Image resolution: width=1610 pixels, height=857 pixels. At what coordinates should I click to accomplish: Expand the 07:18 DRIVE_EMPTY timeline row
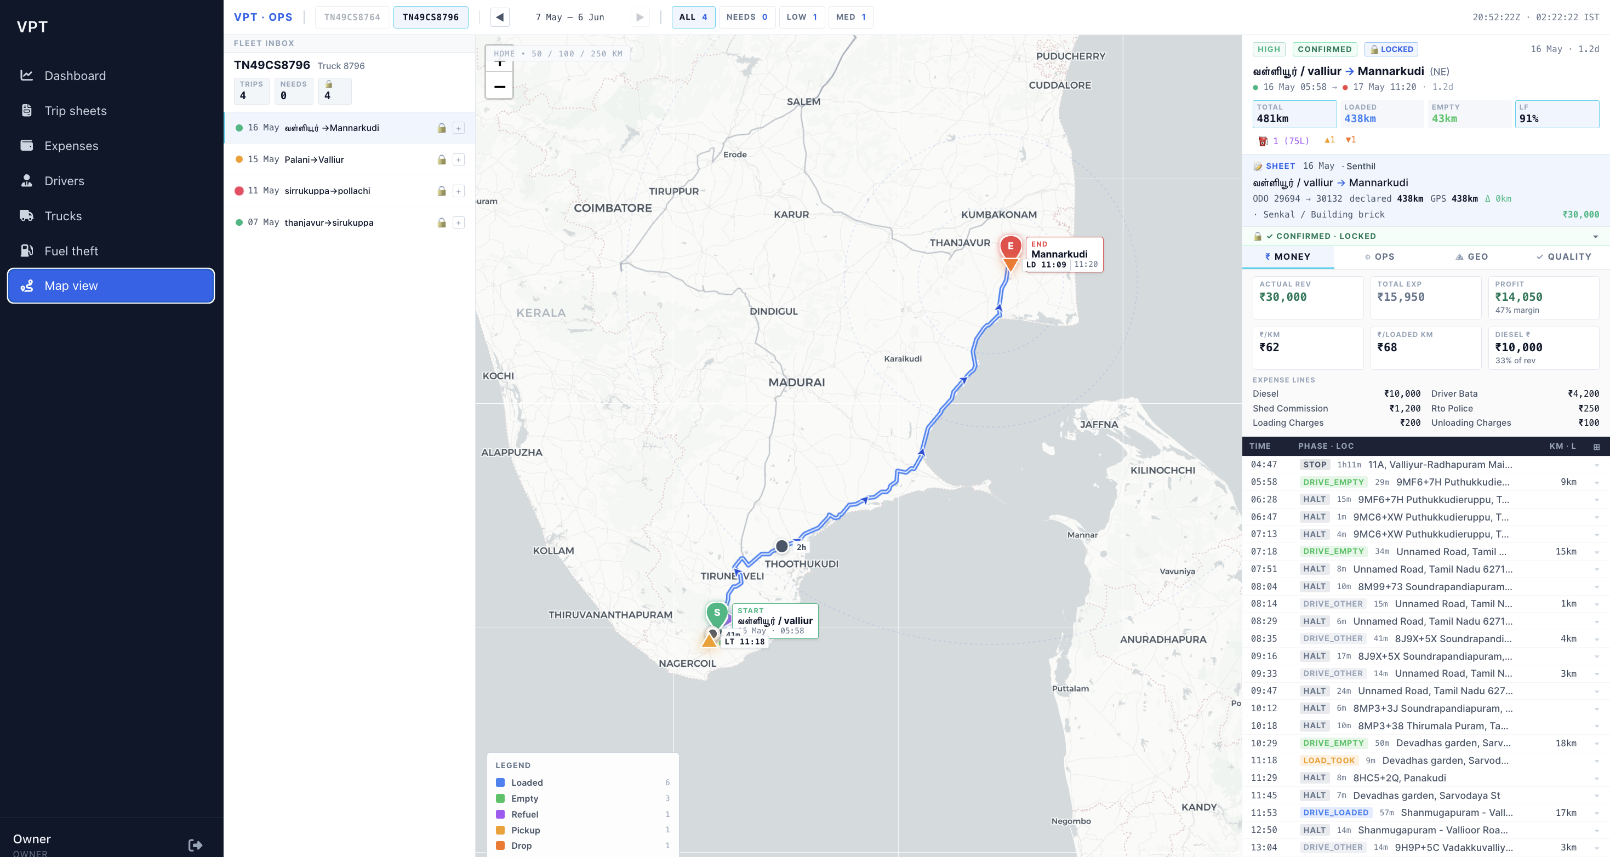[x=1426, y=551]
